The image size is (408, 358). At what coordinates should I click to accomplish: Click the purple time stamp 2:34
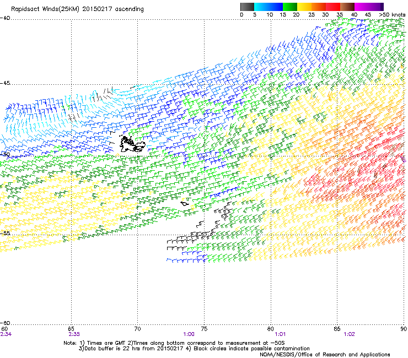6,334
